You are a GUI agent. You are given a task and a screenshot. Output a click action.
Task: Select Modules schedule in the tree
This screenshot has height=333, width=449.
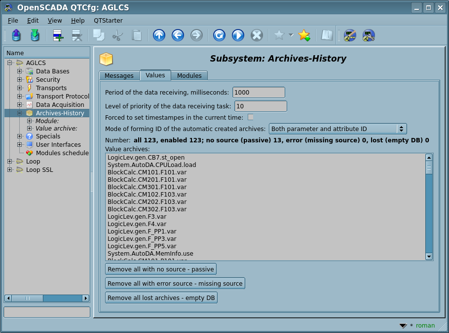(62, 153)
